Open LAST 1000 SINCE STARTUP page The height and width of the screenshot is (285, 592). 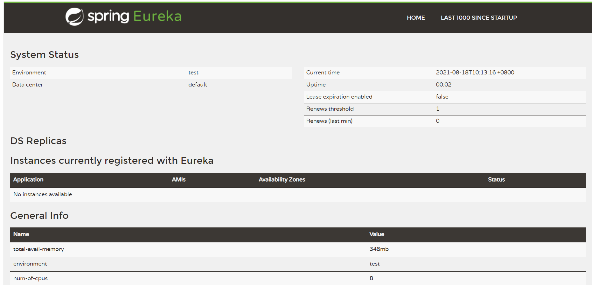coord(479,18)
